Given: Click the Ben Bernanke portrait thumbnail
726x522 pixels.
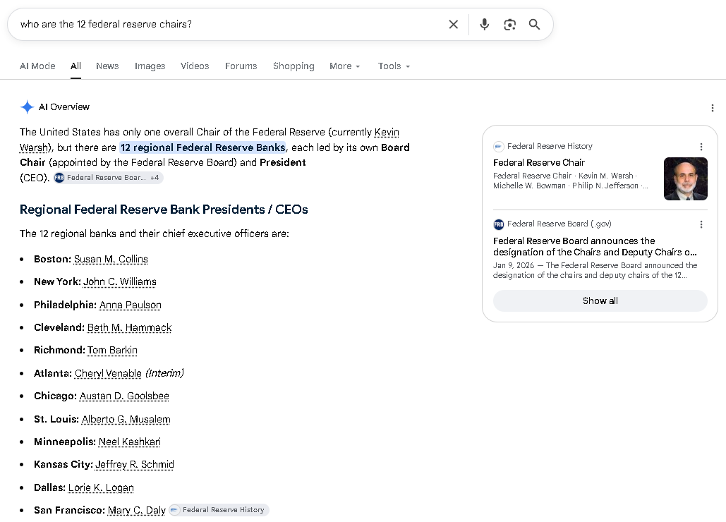Looking at the screenshot, I should click(x=685, y=178).
